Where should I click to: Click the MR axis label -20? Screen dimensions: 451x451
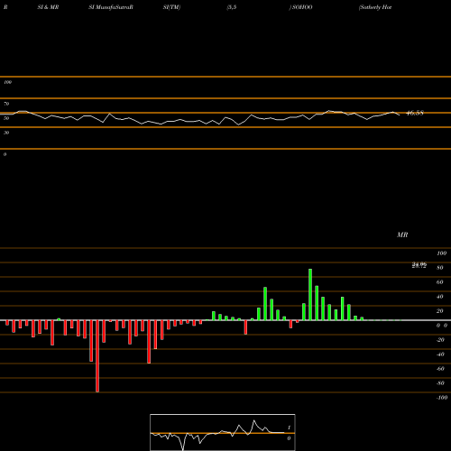(440, 340)
